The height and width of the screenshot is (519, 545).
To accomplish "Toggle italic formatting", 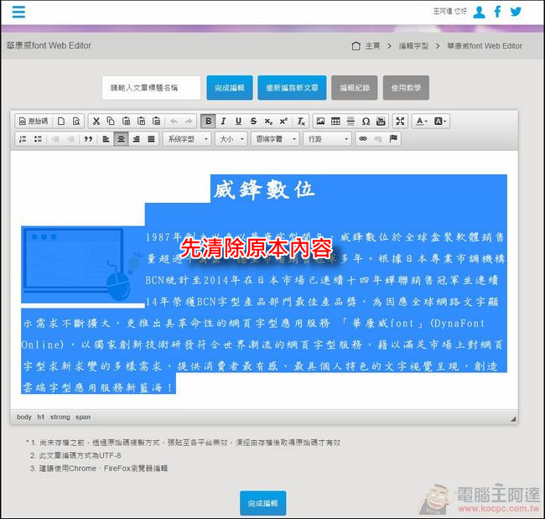I will pyautogui.click(x=223, y=121).
